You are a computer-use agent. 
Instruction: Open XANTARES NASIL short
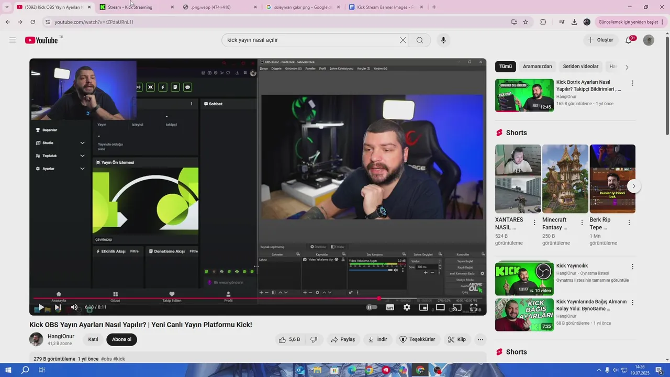pyautogui.click(x=518, y=179)
